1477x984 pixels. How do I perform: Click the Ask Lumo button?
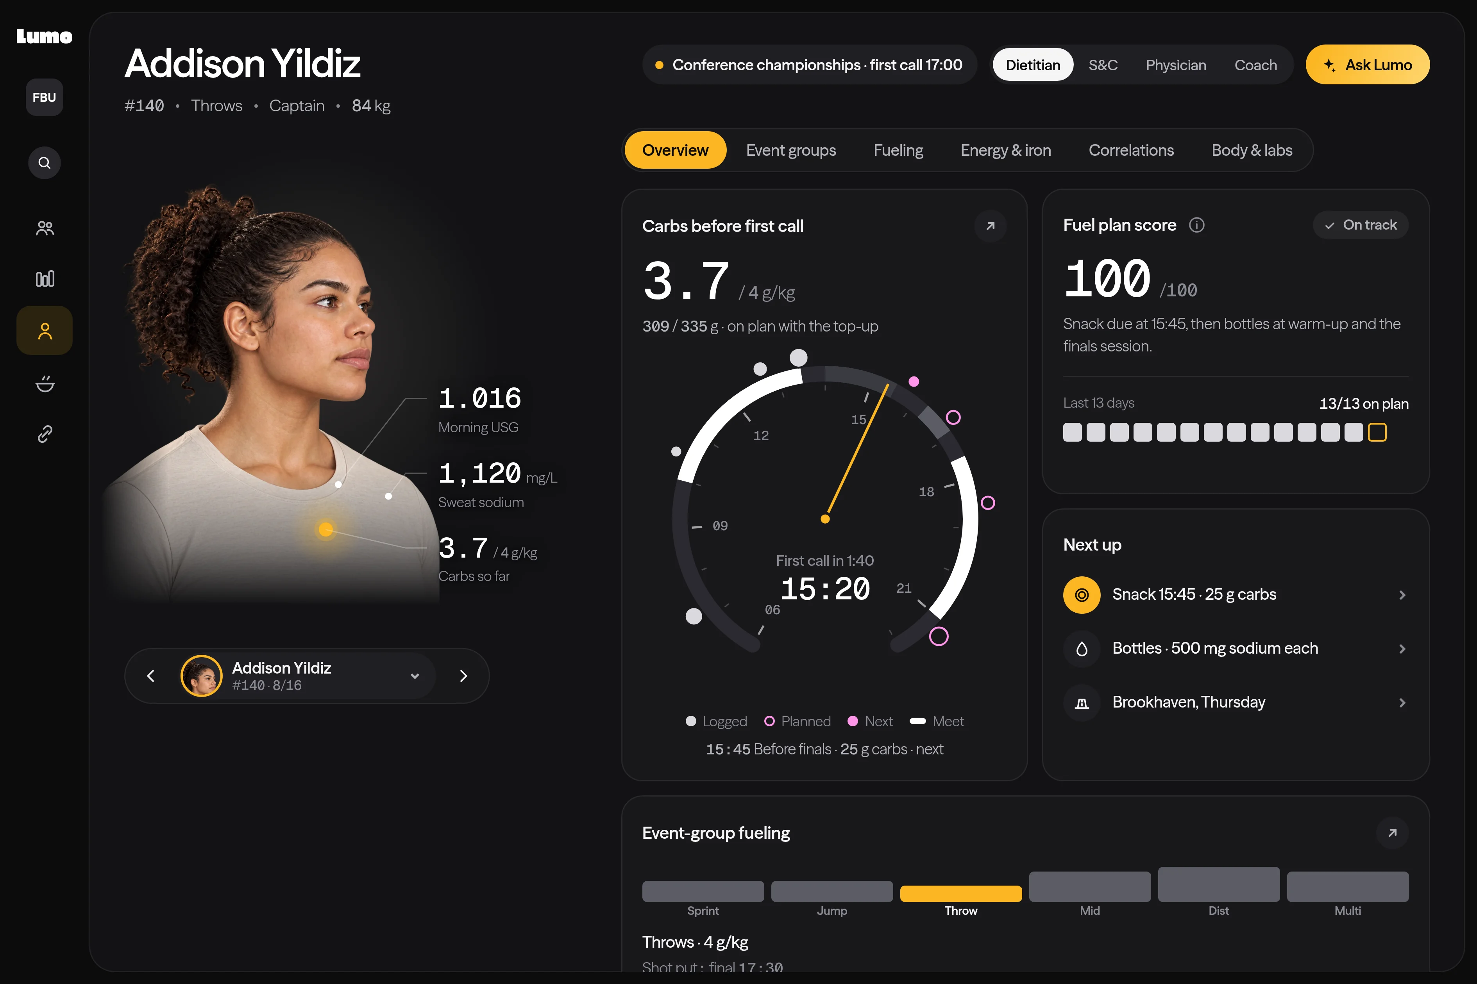tap(1367, 65)
